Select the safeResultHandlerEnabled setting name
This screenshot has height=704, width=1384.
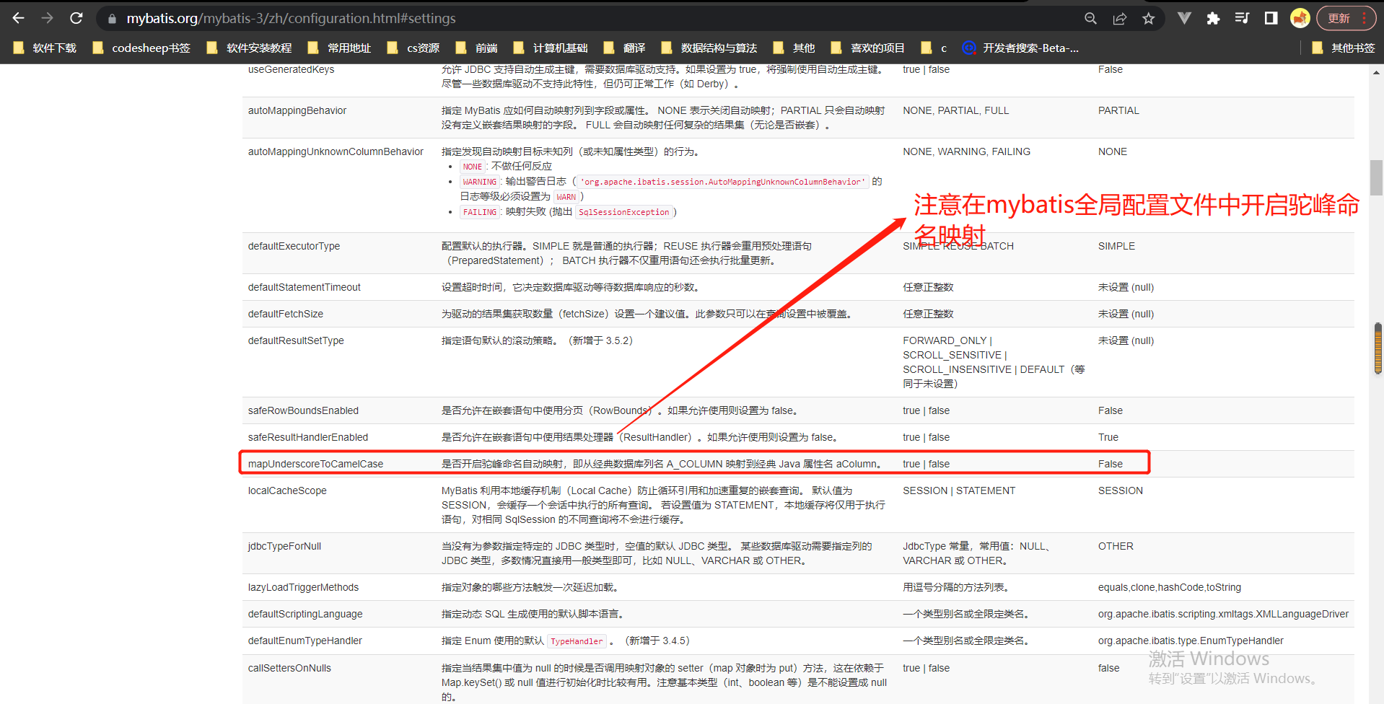308,437
